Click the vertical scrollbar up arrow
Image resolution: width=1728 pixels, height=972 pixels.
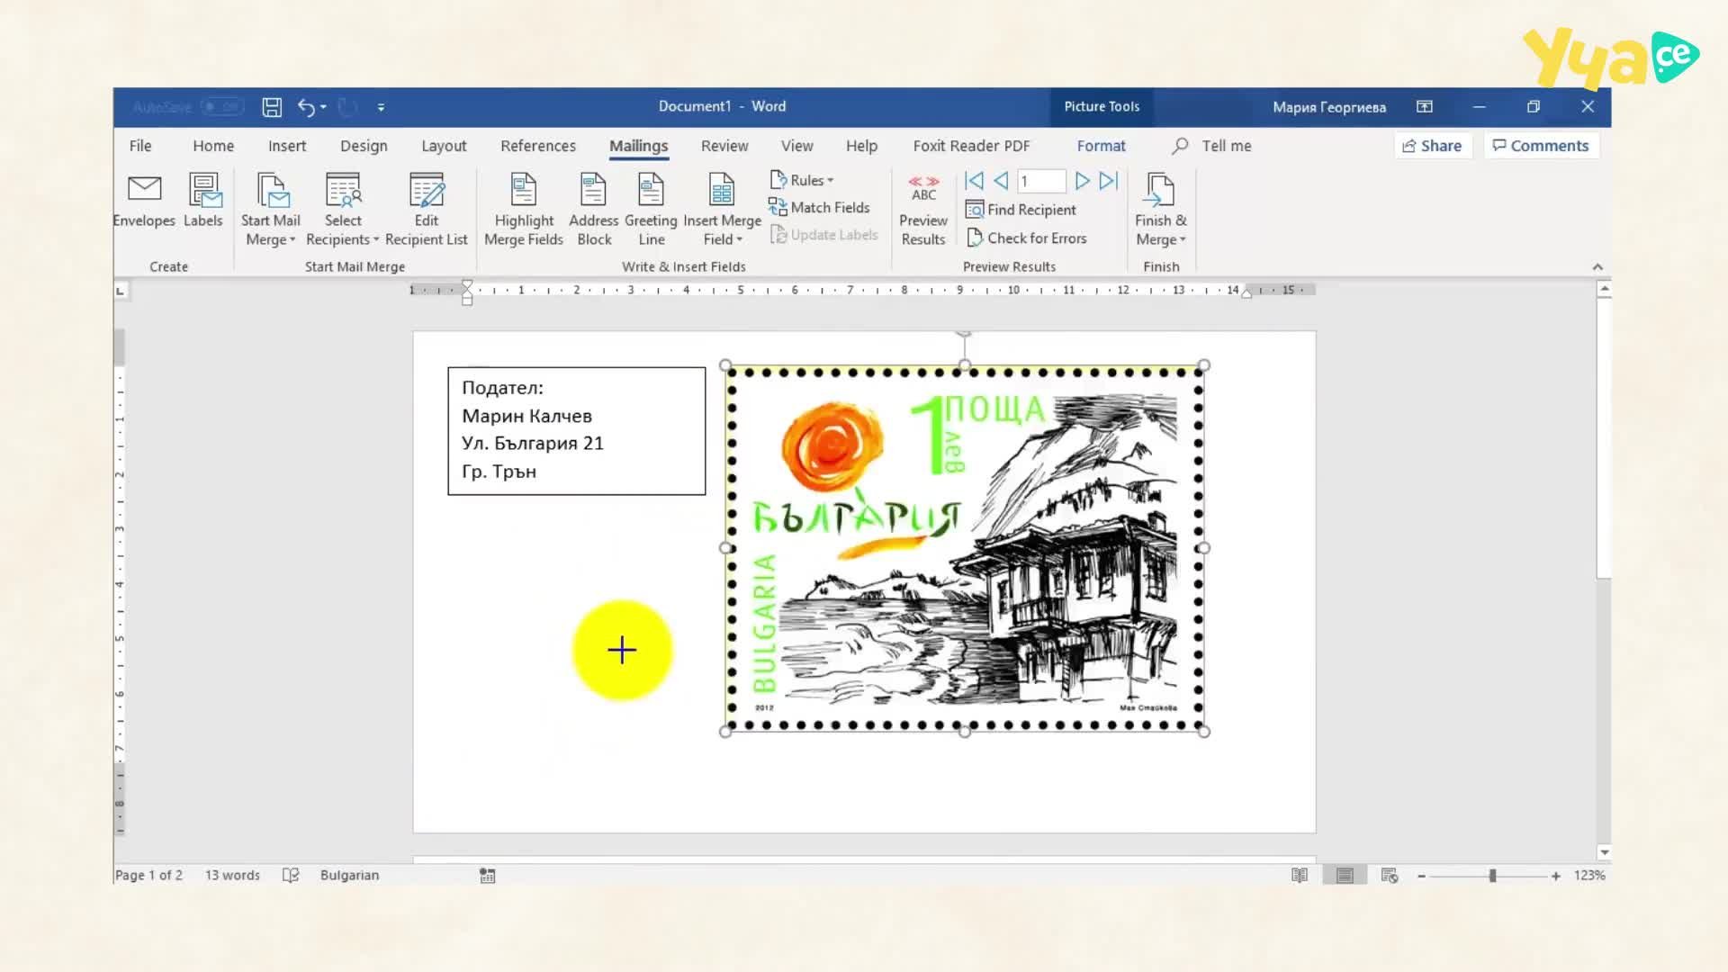(x=1604, y=289)
